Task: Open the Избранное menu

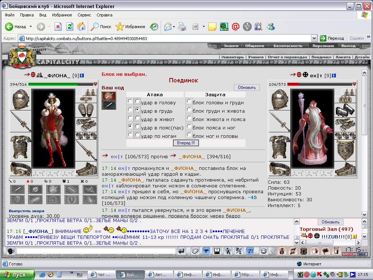Action: click(62, 15)
